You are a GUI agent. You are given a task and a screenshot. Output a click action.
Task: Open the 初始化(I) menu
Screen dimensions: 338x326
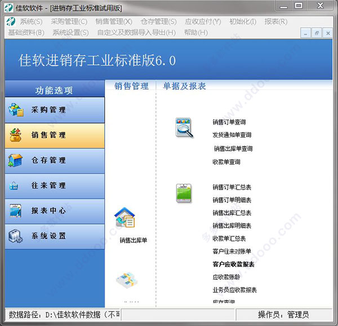point(243,21)
